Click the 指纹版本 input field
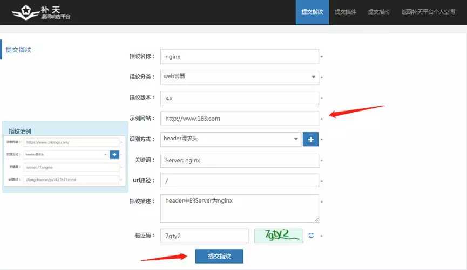Image resolution: width=467 pixels, height=270 pixels. pos(239,98)
